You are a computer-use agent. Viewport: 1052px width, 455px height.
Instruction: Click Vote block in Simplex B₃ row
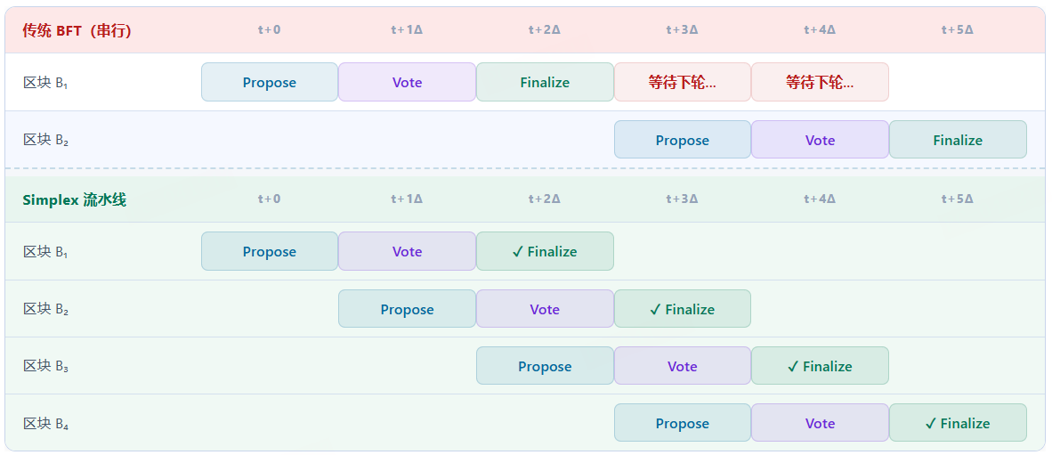682,366
